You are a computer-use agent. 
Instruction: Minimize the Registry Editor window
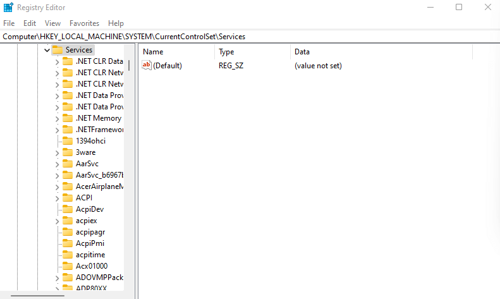[x=430, y=7]
